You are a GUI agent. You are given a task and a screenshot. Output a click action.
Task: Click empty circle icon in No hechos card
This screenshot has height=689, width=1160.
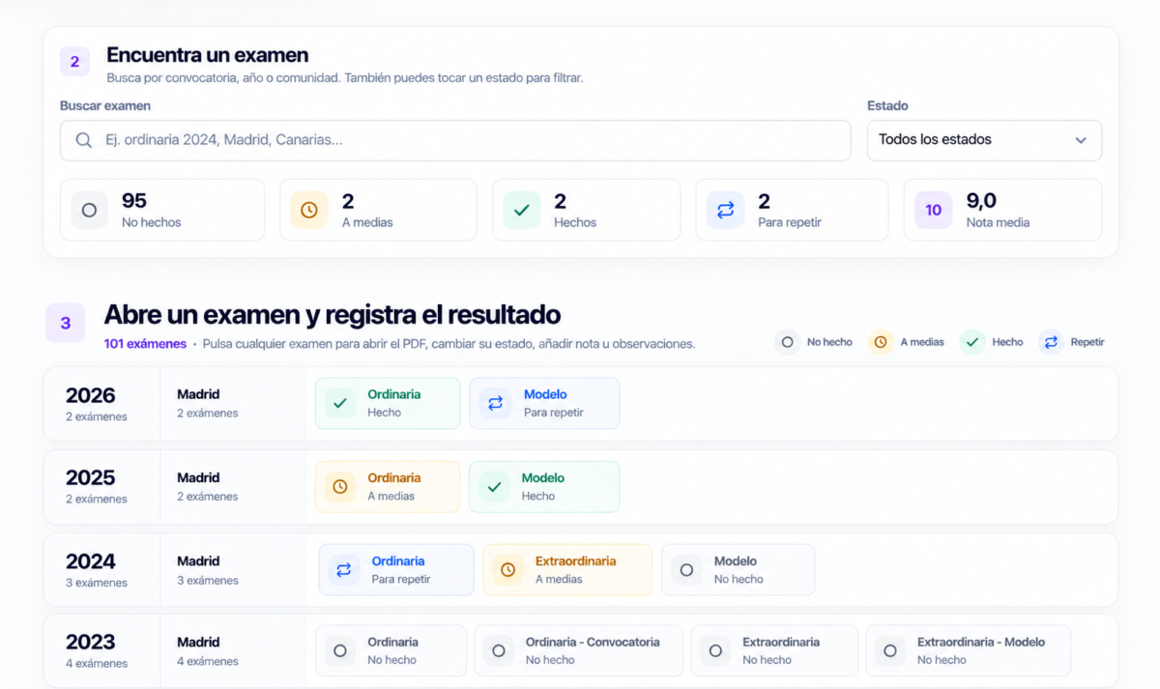(x=89, y=210)
